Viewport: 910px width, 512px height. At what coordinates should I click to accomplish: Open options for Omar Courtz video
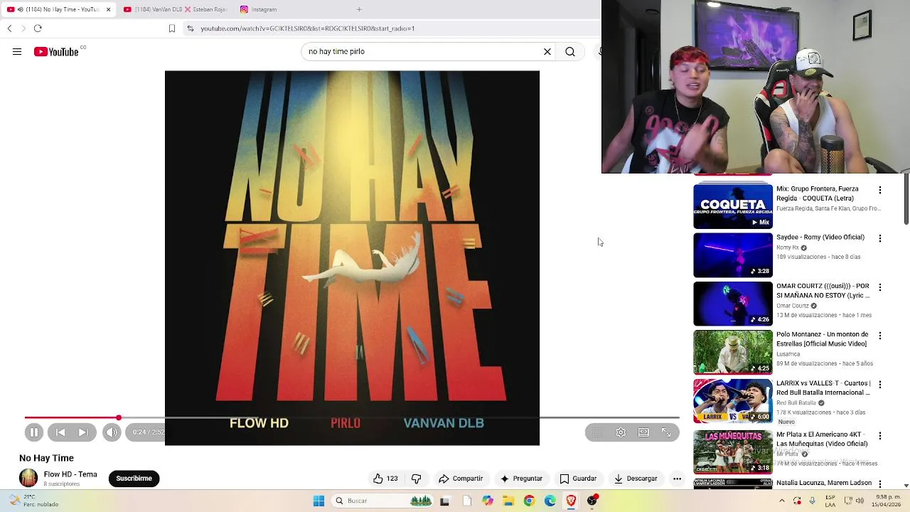pyautogui.click(x=880, y=287)
